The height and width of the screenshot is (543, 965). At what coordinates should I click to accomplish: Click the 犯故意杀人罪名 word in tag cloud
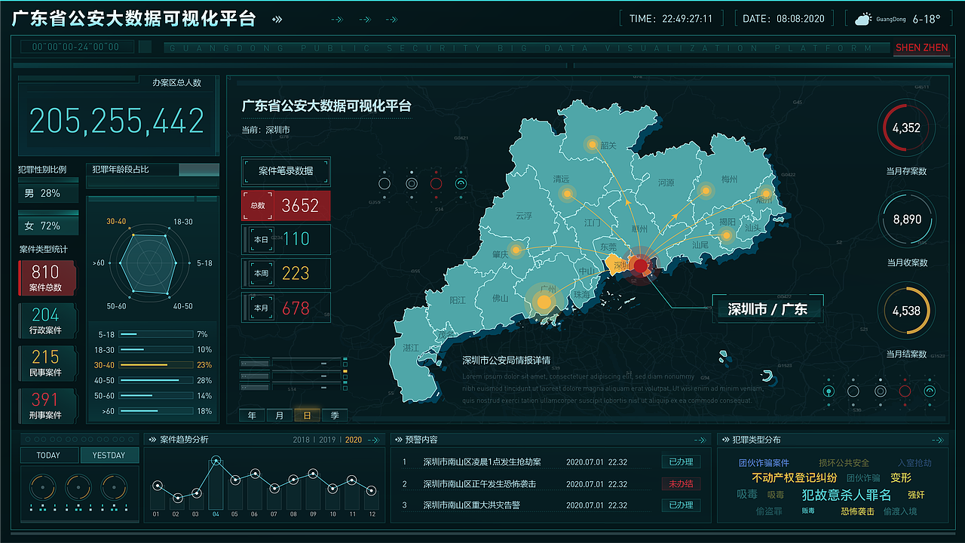(x=847, y=495)
